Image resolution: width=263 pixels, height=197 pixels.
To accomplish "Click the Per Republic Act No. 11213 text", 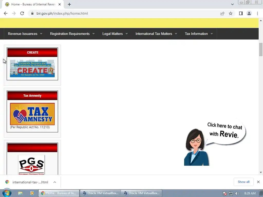I will [x=30, y=127].
